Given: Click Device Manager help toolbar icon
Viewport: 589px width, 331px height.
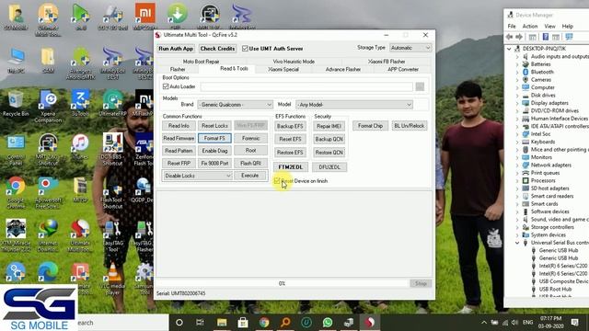Looking at the screenshot, I should 545,37.
